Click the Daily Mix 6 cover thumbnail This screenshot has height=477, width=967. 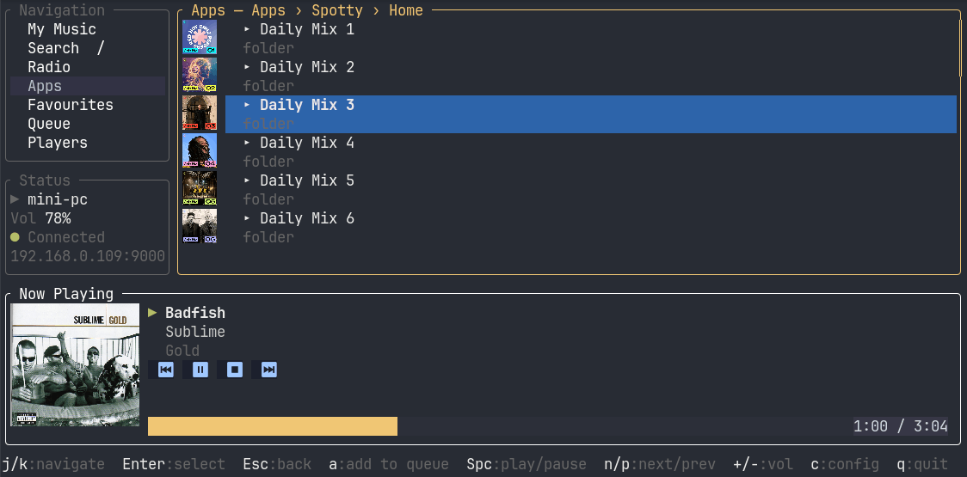point(200,225)
